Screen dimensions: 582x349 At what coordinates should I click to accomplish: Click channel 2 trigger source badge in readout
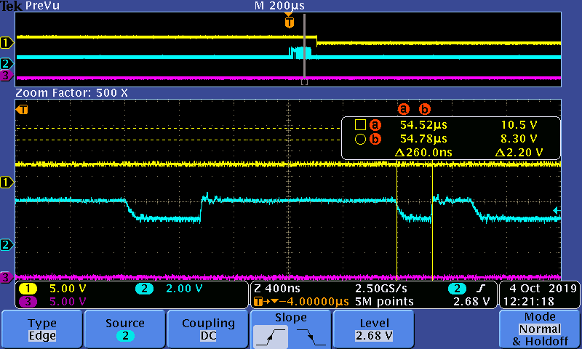tap(458, 289)
